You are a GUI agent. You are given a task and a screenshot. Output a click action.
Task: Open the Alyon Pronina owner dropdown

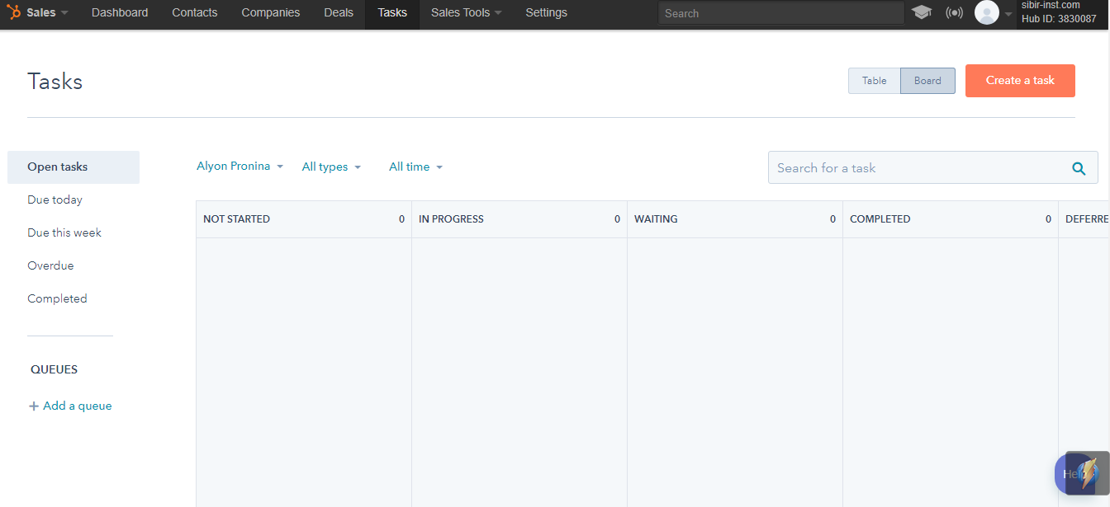240,166
